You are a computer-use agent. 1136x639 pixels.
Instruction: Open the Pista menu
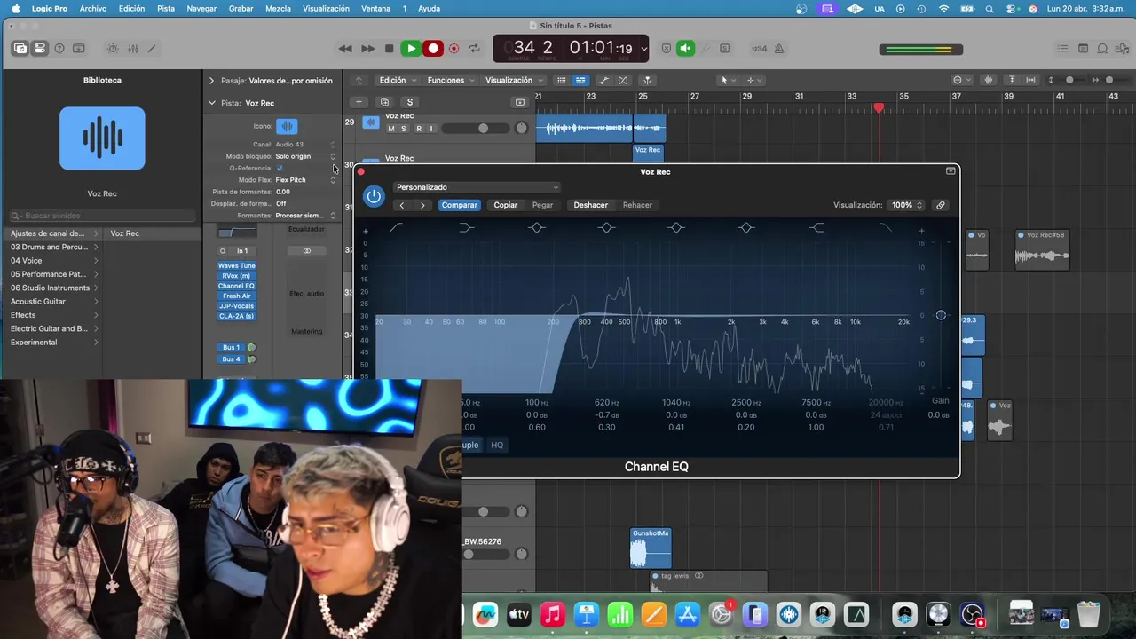click(x=166, y=8)
